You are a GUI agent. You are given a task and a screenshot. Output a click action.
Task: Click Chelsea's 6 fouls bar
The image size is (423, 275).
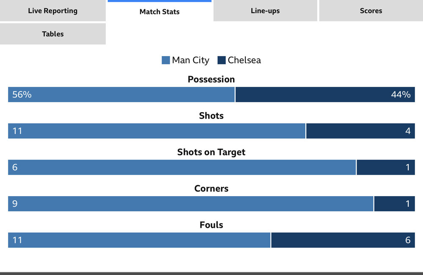(343, 240)
